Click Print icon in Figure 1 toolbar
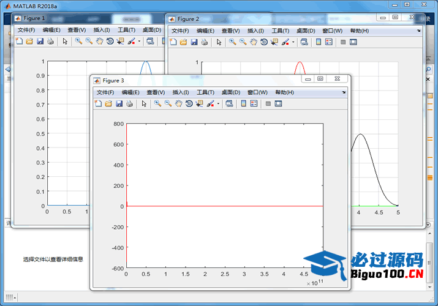Screen dimensions: 438x306 (x=50, y=42)
